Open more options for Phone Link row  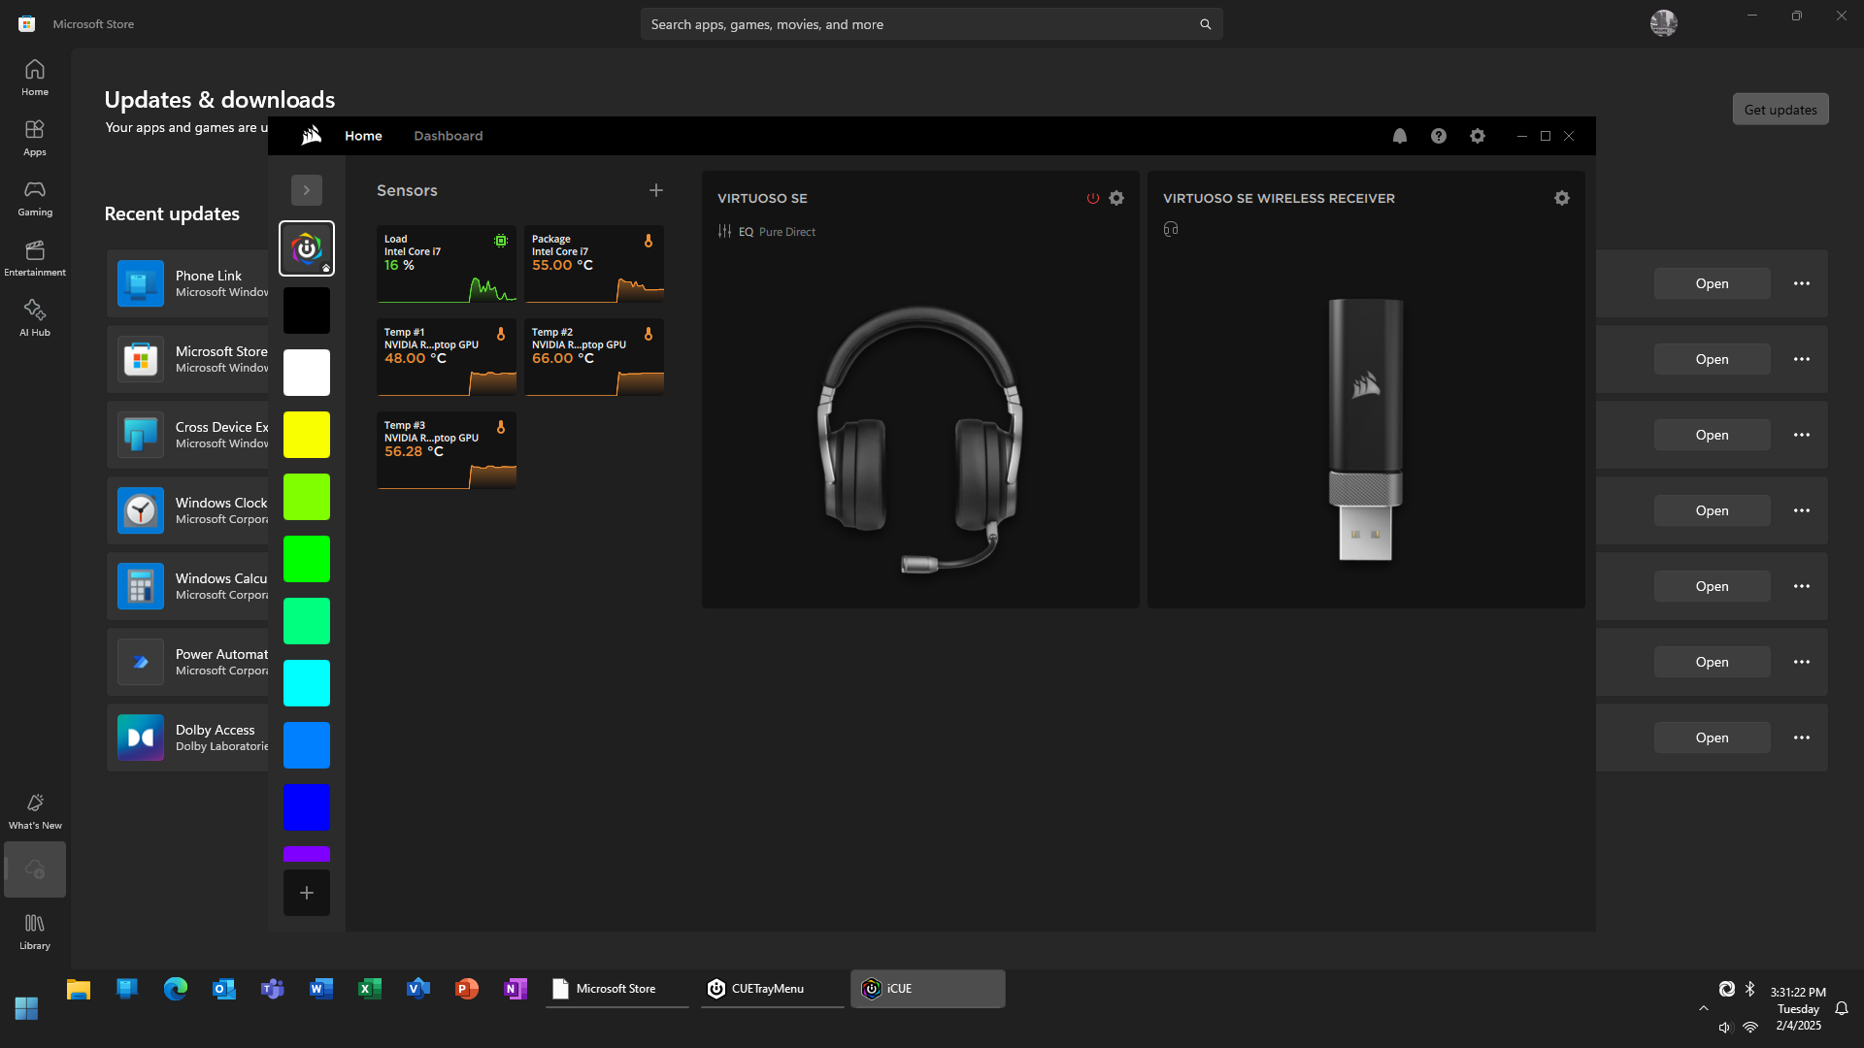[1802, 283]
